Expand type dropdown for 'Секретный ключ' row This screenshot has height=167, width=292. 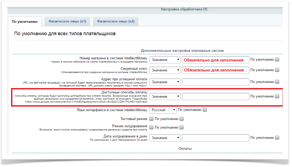click(x=165, y=70)
